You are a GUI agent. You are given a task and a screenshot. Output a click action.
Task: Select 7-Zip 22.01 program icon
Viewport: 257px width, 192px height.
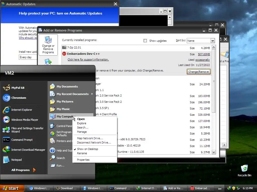click(64, 47)
